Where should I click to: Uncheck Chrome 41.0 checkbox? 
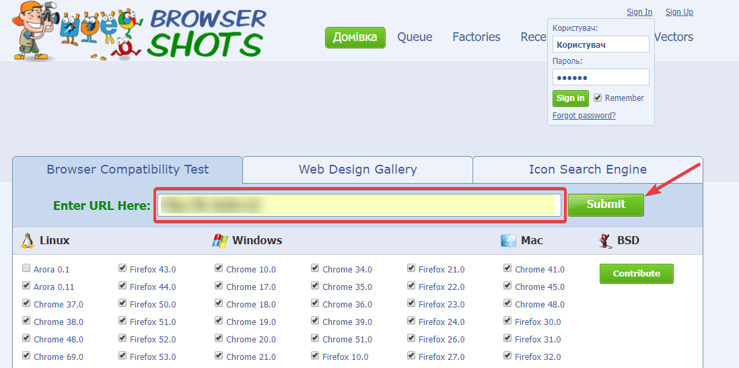pyautogui.click(x=507, y=268)
